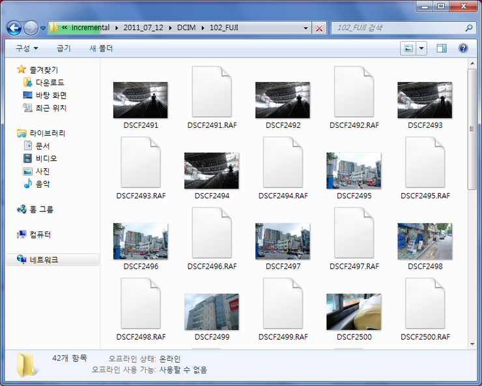Select the DSCF2499 building thumbnail

[212, 312]
